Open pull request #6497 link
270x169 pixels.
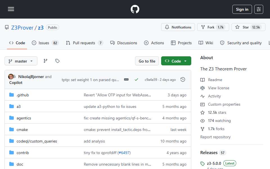(x=124, y=153)
